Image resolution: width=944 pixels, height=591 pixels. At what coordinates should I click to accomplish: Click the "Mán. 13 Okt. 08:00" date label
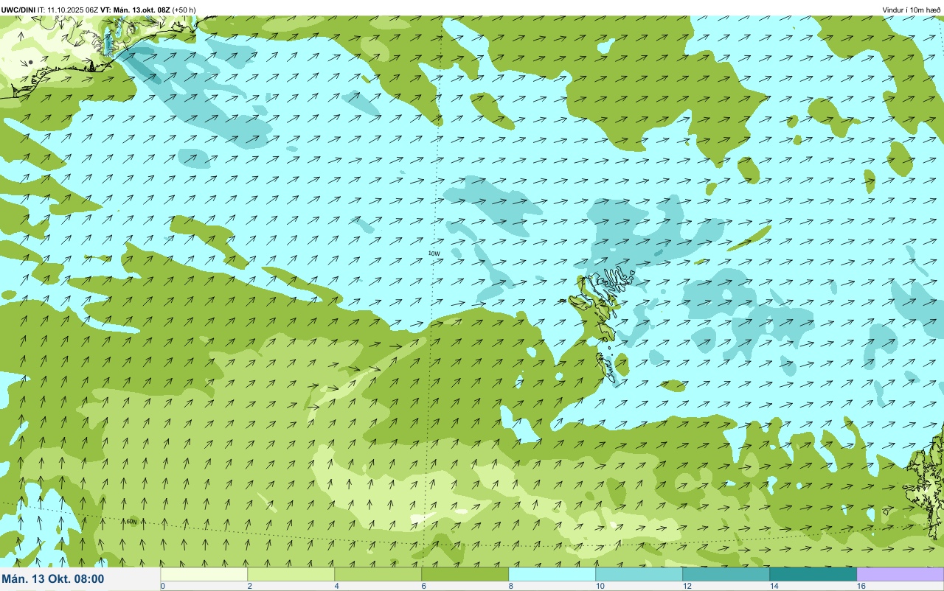[53, 579]
